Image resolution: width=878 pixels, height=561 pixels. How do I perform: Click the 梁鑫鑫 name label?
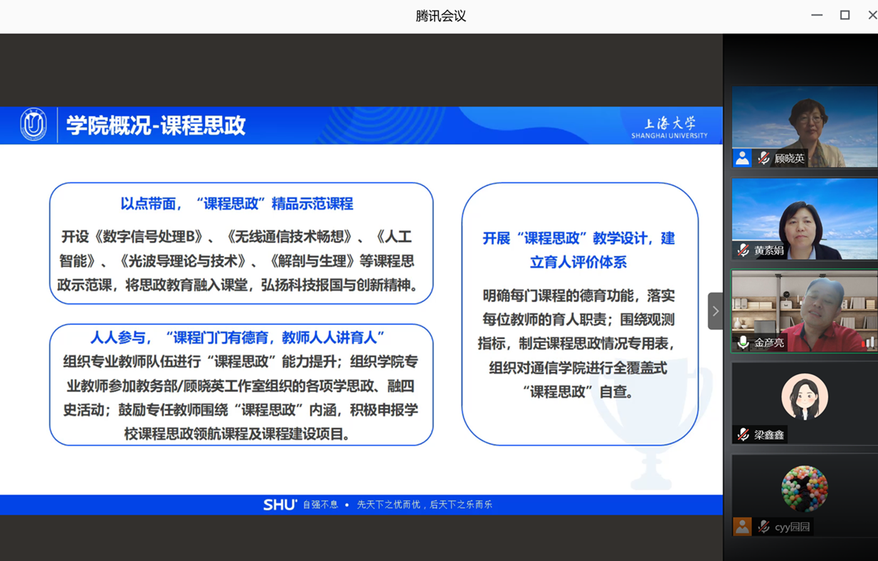pyautogui.click(x=769, y=435)
